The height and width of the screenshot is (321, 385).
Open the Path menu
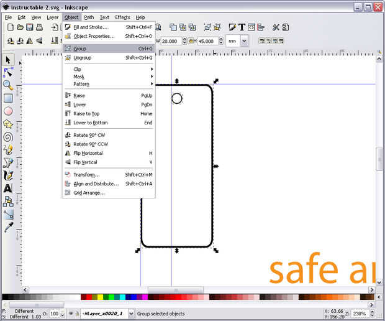point(89,17)
